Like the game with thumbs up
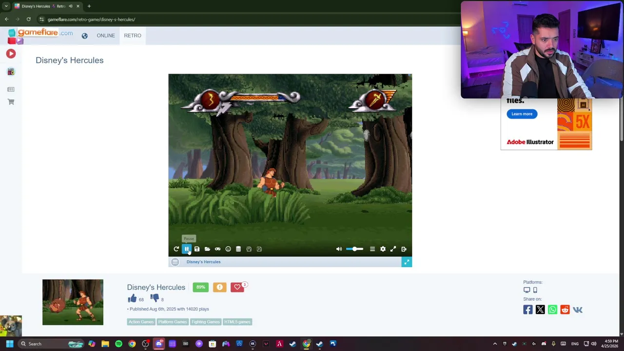 point(132,298)
